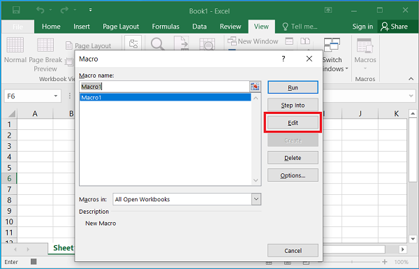419x269 pixels.
Task: Open the Data ribbon tab
Action: pos(199,27)
